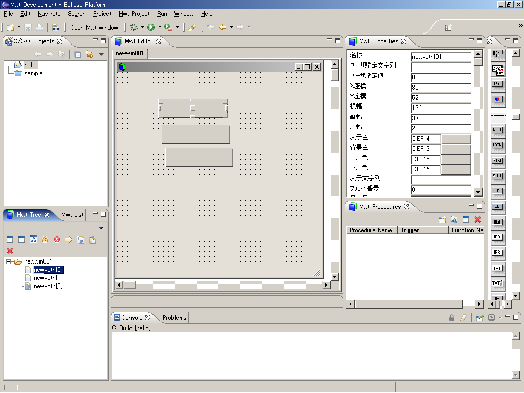524x393 pixels.
Task: Open the External Tools dropdown arrow
Action: pos(177,27)
